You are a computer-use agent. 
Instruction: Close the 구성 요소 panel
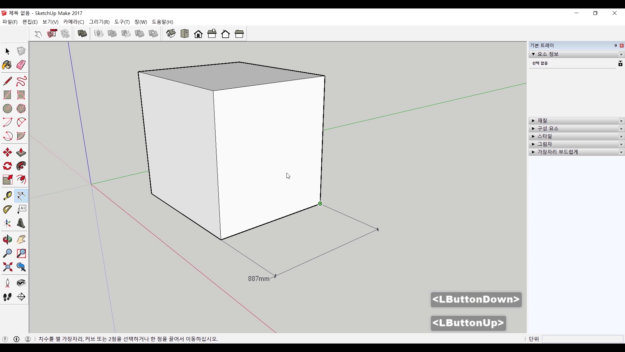pyautogui.click(x=621, y=129)
